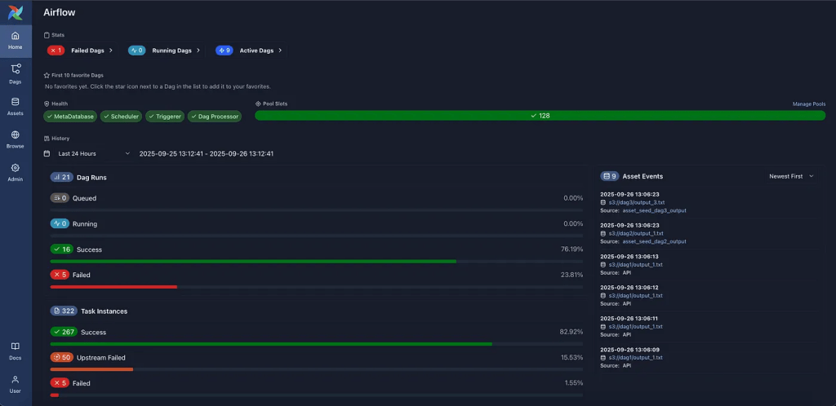Open the Home sidebar icon
Image resolution: width=836 pixels, height=406 pixels.
click(x=16, y=40)
